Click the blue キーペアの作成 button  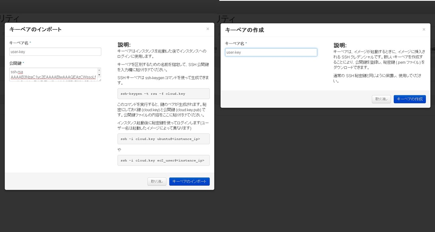410,99
